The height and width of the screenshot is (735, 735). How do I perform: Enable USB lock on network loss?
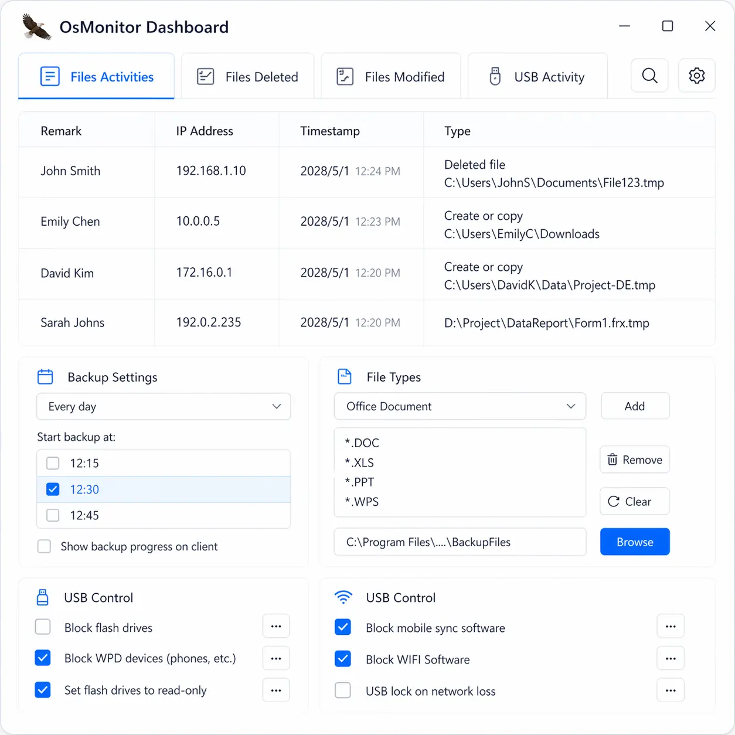tap(343, 690)
